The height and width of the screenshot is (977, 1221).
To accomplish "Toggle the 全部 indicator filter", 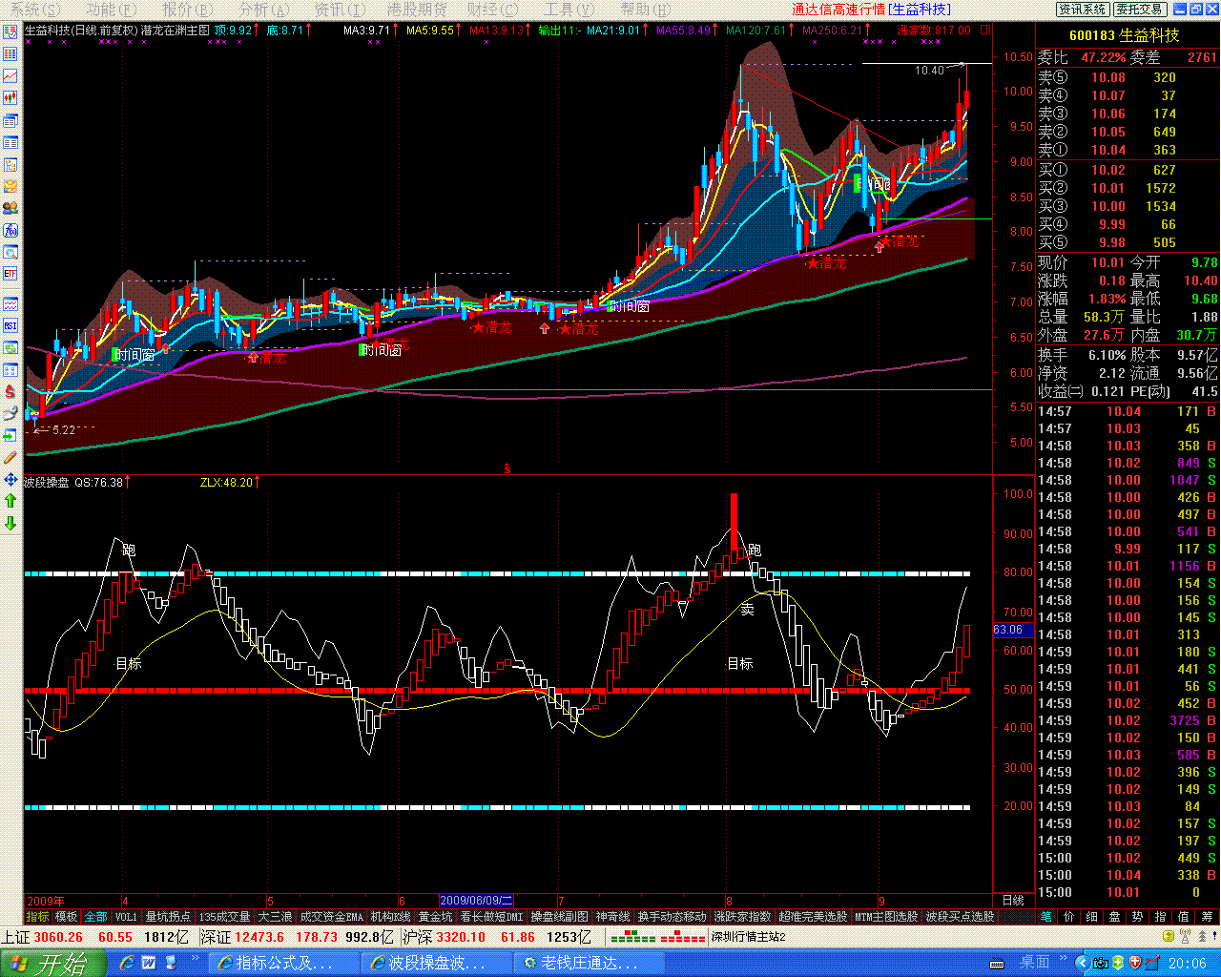I will click(x=95, y=917).
